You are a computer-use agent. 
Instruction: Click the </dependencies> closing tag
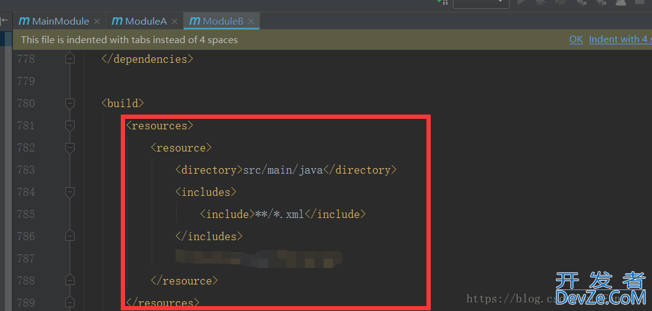(x=148, y=59)
